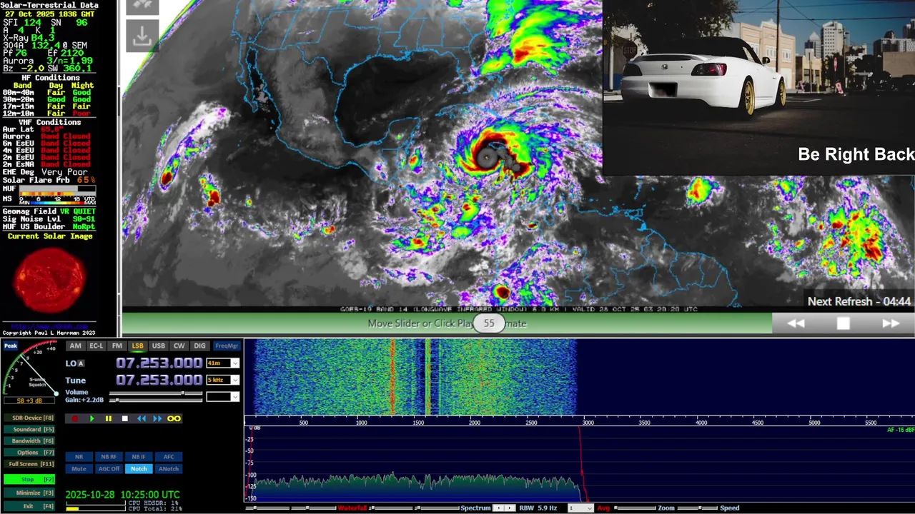Screen dimensions: 915x514
Task: Click the satellite download icon
Action: pos(142,36)
